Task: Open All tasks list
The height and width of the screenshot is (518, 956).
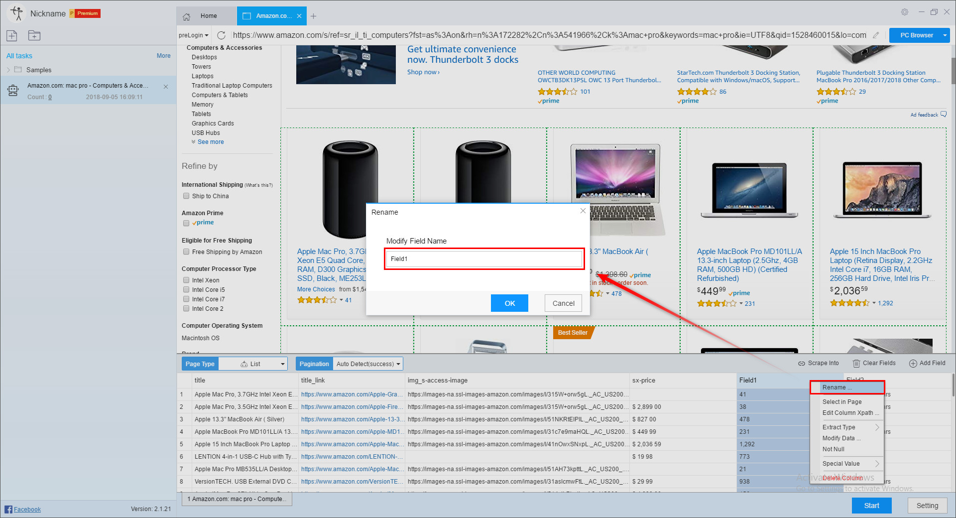Action: [x=19, y=56]
